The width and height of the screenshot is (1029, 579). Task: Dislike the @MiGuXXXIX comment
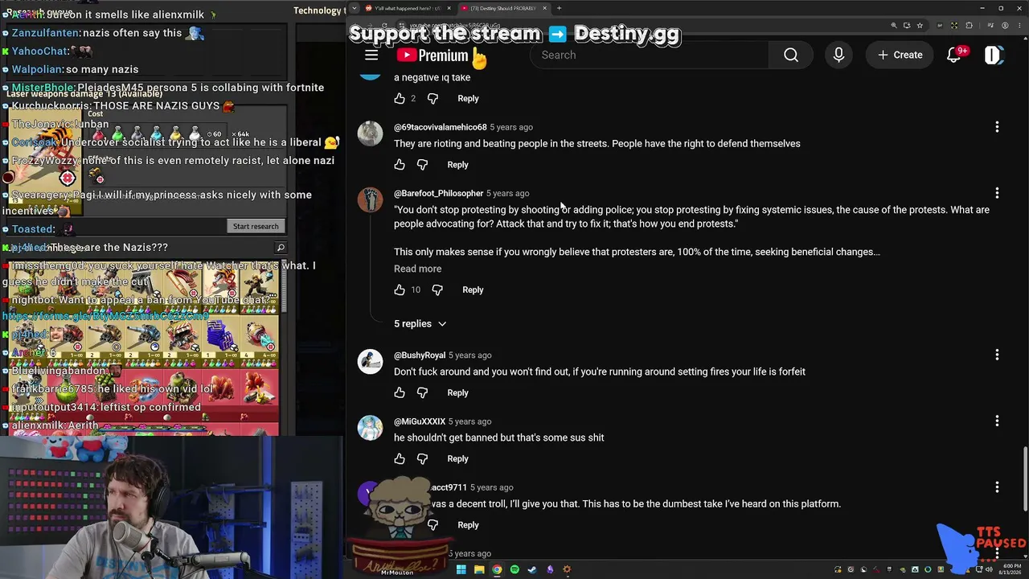coord(422,458)
